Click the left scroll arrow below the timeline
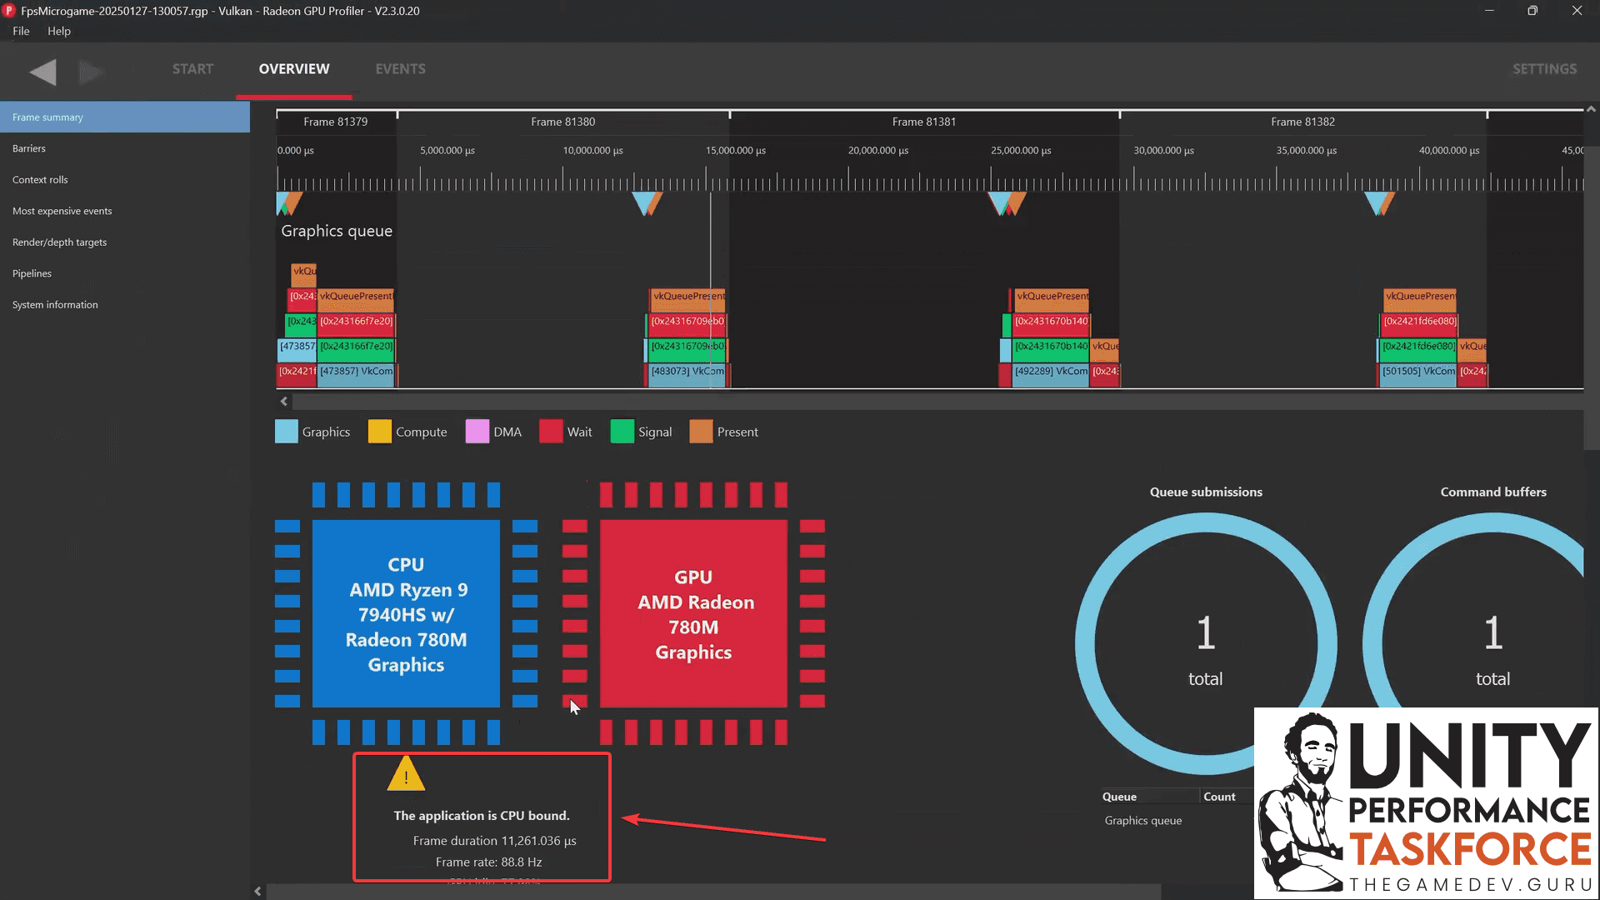This screenshot has height=900, width=1600. (284, 401)
